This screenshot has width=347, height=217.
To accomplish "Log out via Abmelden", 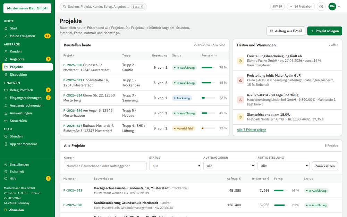I will click(x=14, y=210).
